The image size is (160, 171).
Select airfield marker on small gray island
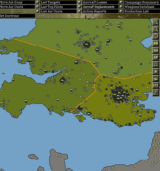point(32,156)
